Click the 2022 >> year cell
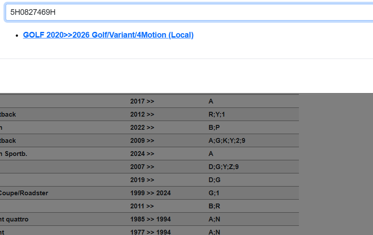This screenshot has height=235, width=373. point(142,128)
